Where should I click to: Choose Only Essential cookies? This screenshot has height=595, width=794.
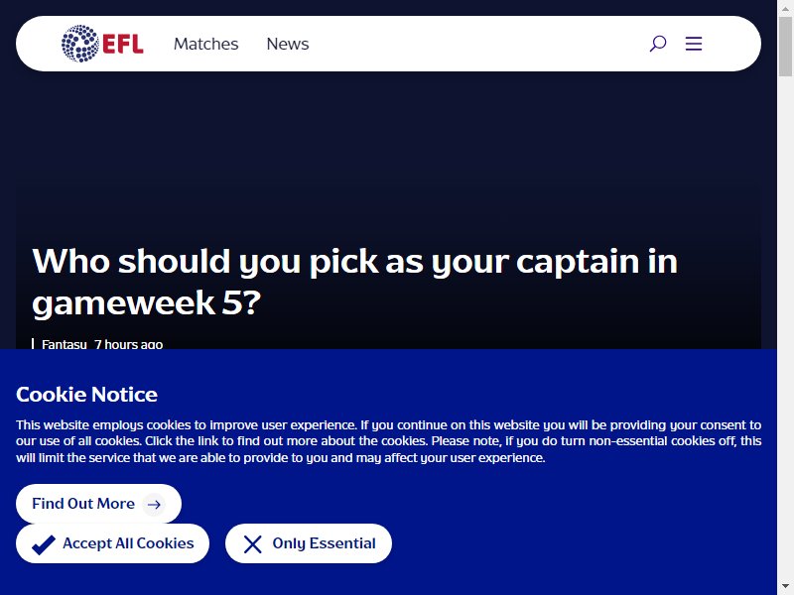coord(309,543)
